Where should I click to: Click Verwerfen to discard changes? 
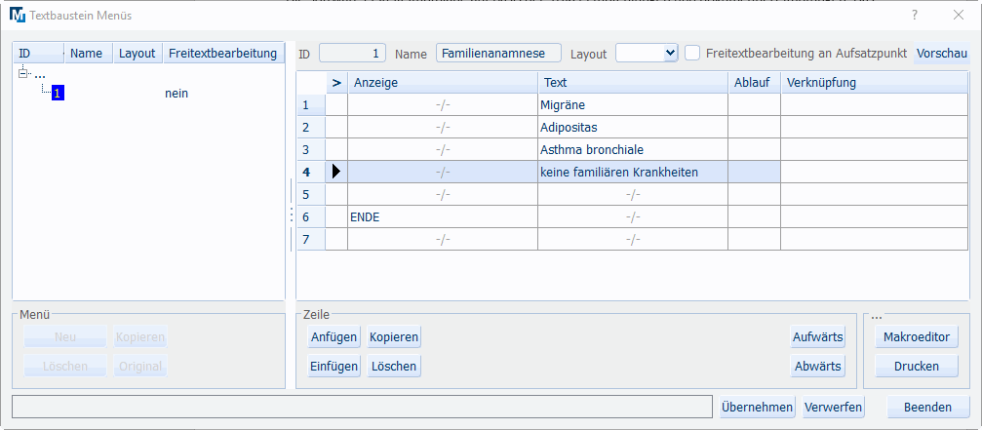point(833,407)
